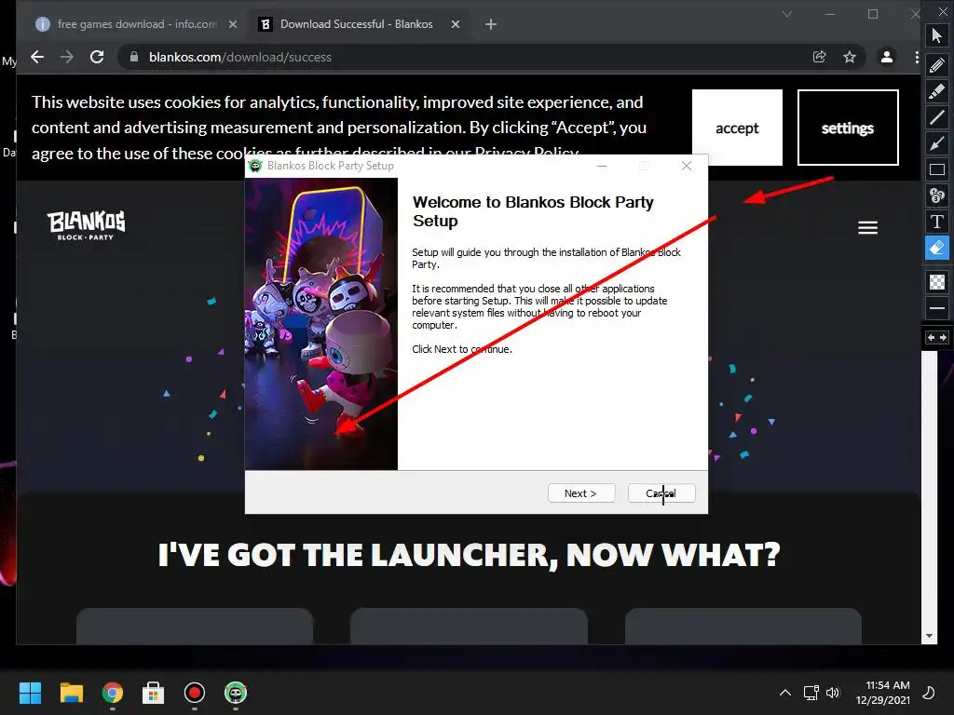Click Next in Blankos setup wizard
The height and width of the screenshot is (715, 954).
(x=581, y=493)
